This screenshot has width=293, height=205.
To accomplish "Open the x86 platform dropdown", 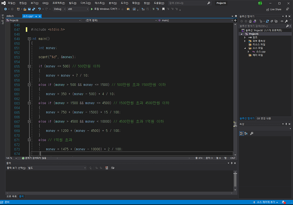I will [78, 9].
